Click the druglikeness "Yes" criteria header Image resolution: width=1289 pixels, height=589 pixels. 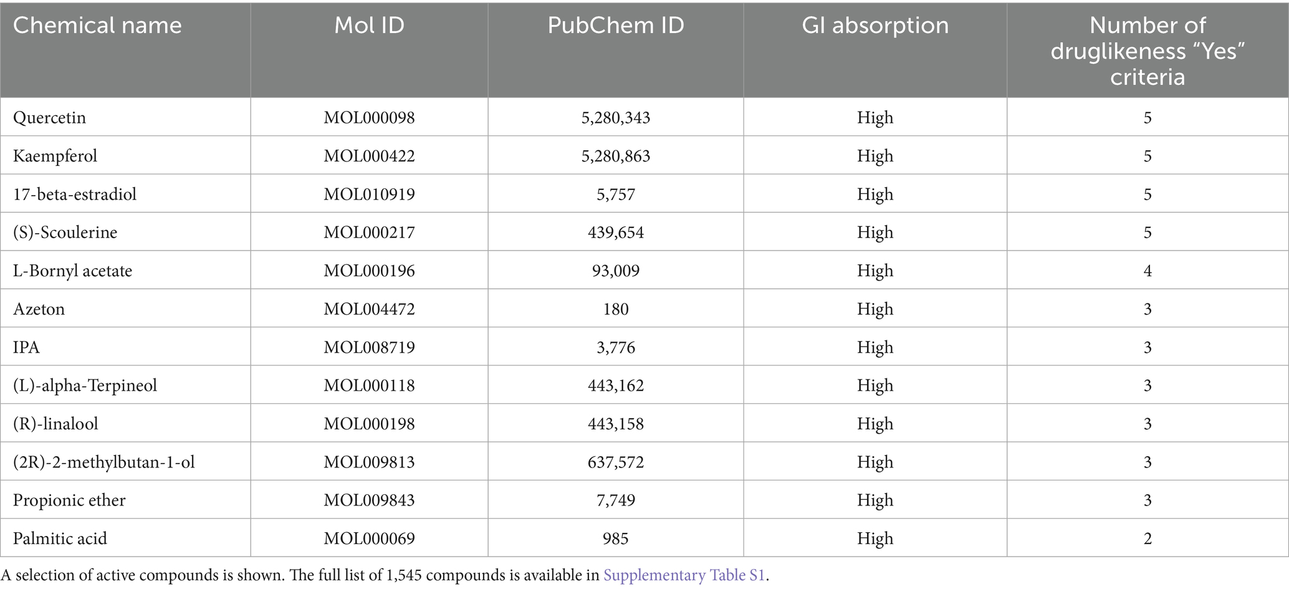coord(1147,51)
